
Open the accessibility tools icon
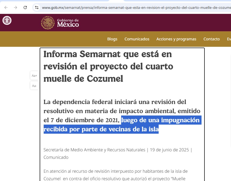(7, 21)
